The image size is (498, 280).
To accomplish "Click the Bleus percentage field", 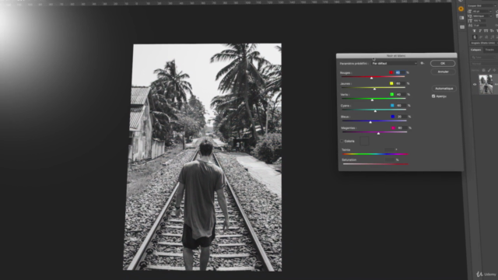I will point(402,117).
